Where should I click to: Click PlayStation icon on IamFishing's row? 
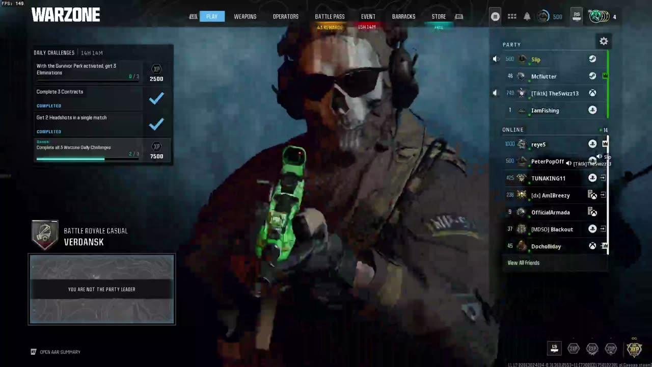(592, 110)
